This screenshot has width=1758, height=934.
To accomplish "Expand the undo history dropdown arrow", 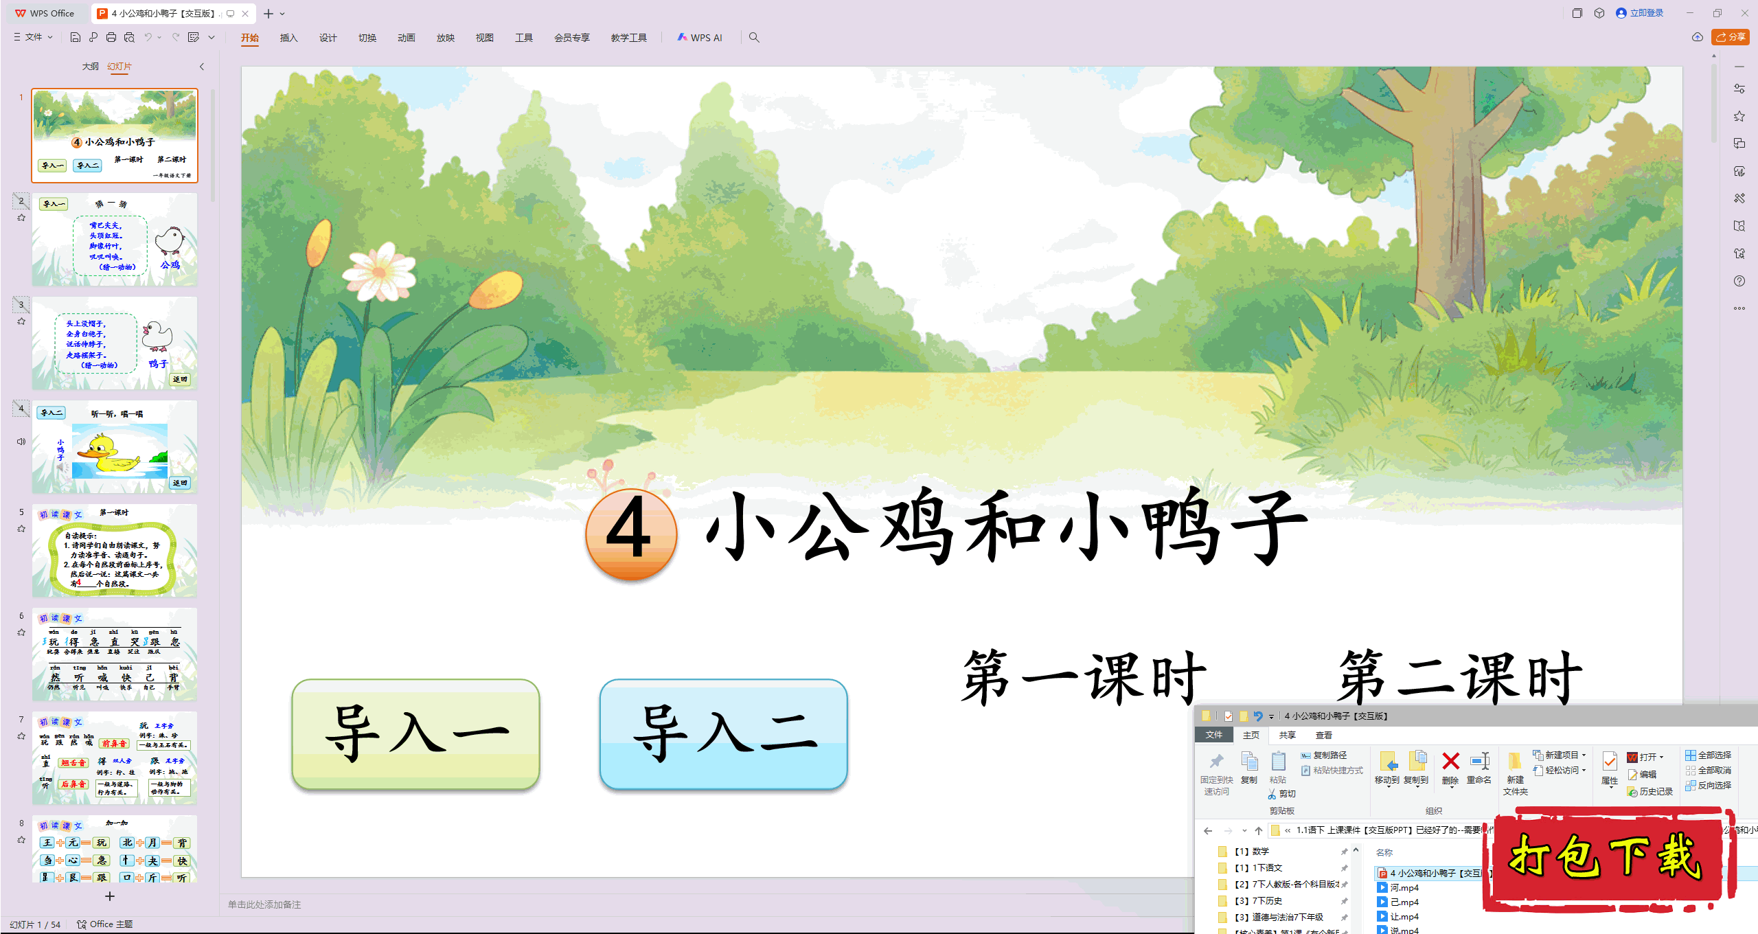I will pyautogui.click(x=159, y=37).
